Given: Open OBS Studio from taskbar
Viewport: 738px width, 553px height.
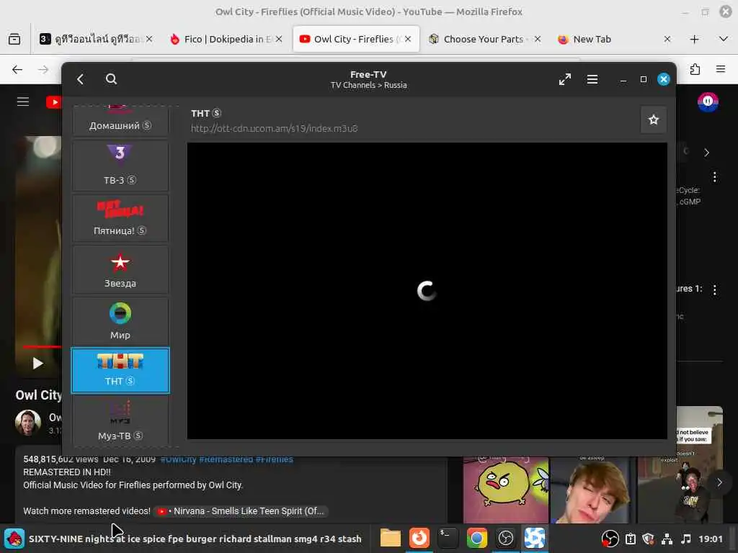Looking at the screenshot, I should 505,539.
